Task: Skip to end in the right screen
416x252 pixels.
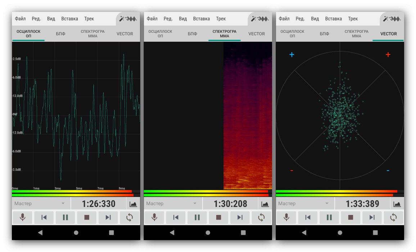Action: [x=372, y=217]
